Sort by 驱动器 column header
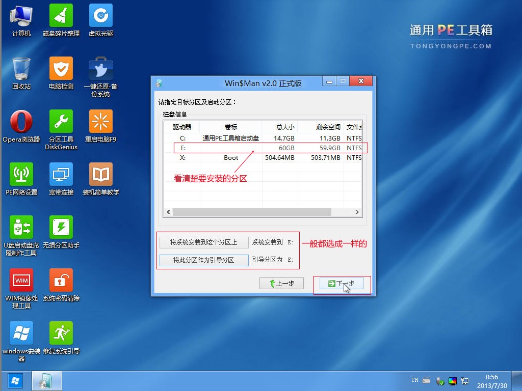 pos(182,127)
